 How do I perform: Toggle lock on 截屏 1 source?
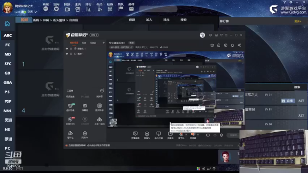click(71, 54)
